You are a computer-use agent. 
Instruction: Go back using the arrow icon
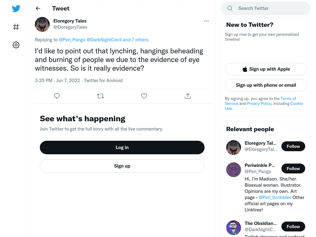click(38, 8)
